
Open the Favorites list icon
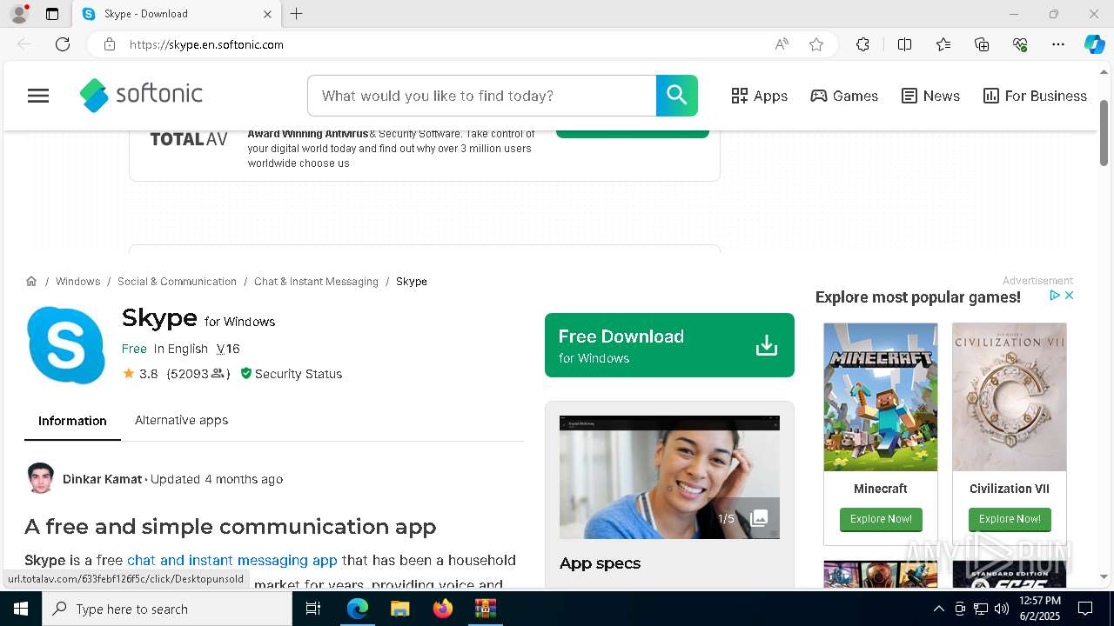click(x=943, y=44)
